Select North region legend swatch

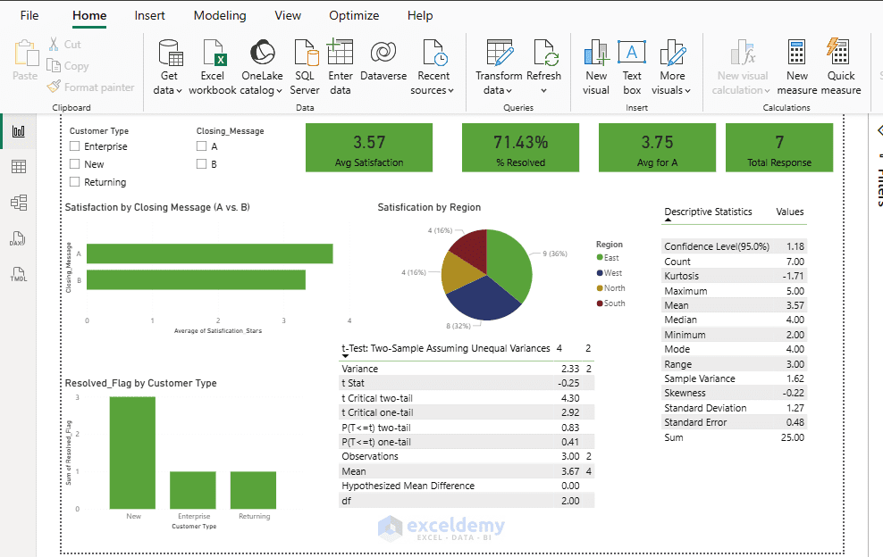[600, 288]
